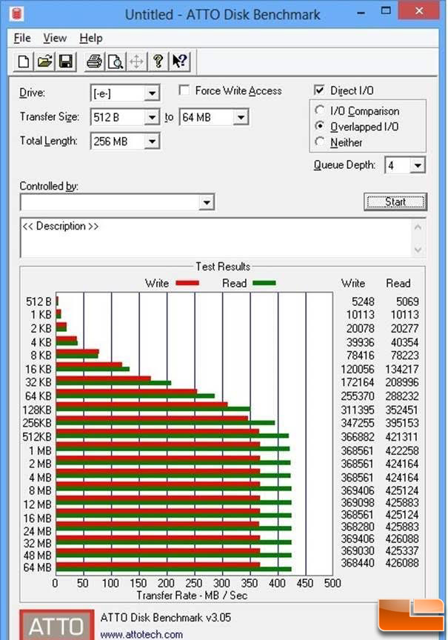Click the 'Test Results' group title
Viewport: 448px width, 640px height.
[223, 267]
